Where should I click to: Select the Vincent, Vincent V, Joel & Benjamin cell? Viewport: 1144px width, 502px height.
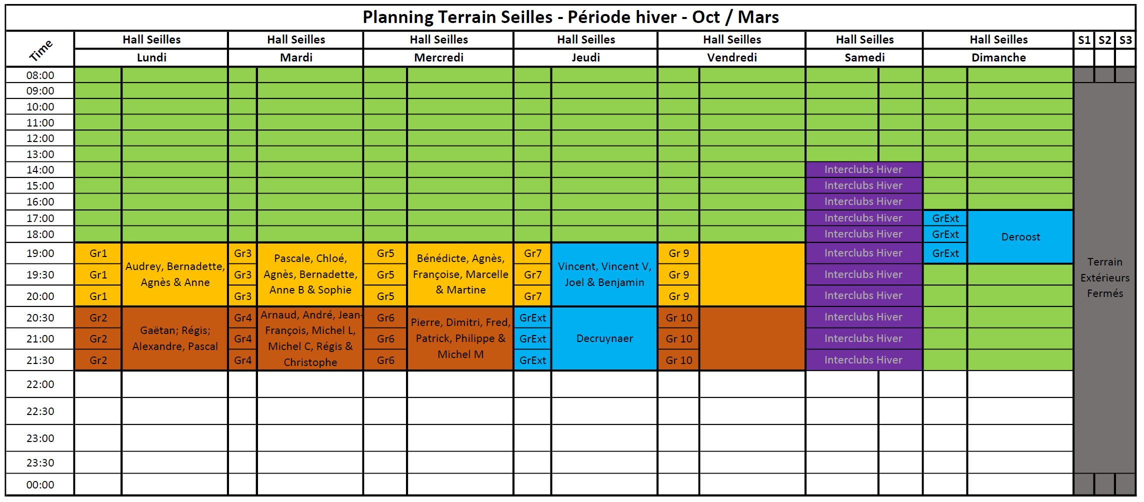click(604, 274)
